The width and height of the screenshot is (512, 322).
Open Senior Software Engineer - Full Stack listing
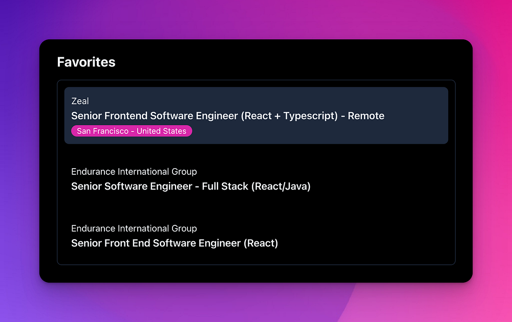point(190,186)
